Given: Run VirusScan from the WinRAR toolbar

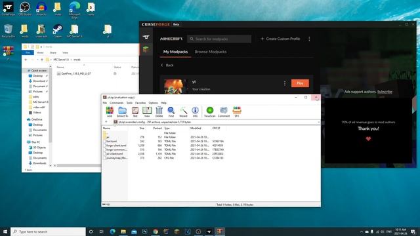Looking at the screenshot, I should (210, 112).
